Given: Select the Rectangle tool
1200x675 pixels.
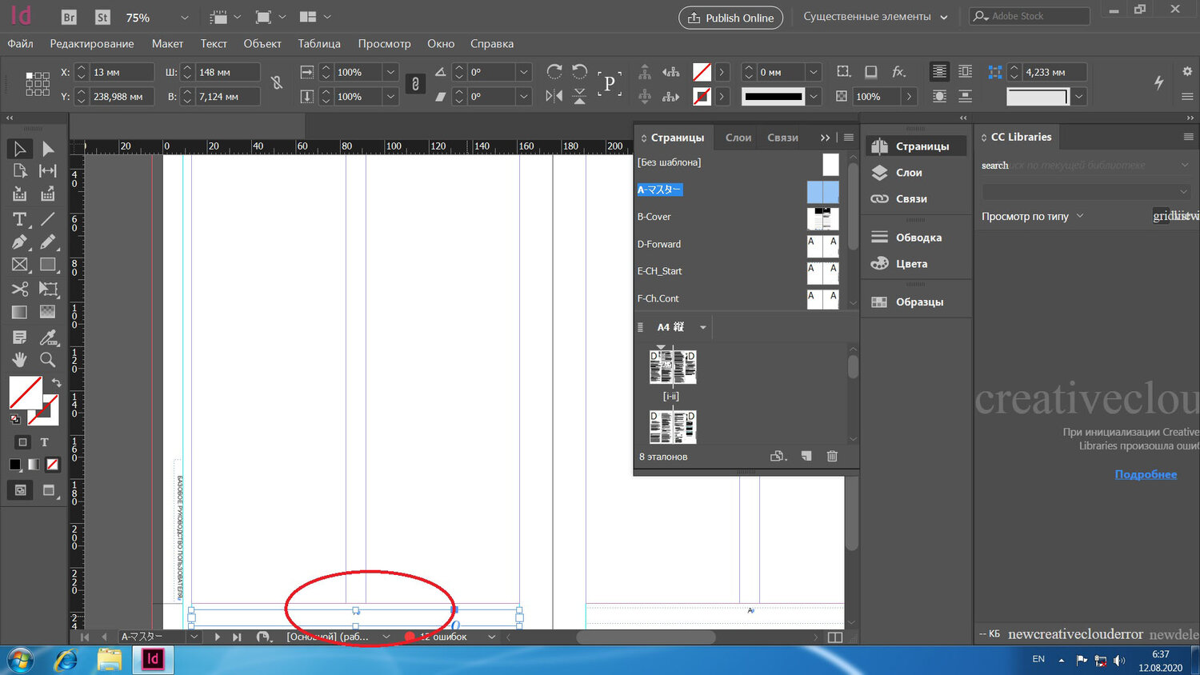Looking at the screenshot, I should pos(48,265).
